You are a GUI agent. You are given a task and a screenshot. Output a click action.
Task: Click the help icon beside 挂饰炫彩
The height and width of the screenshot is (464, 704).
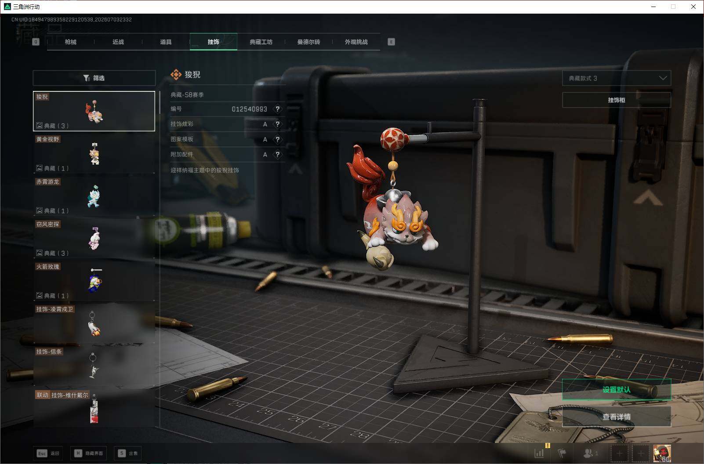coord(277,124)
